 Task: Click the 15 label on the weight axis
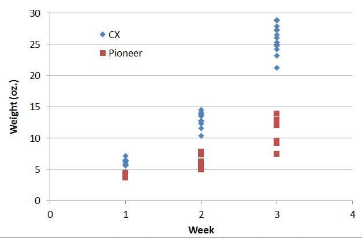point(36,107)
